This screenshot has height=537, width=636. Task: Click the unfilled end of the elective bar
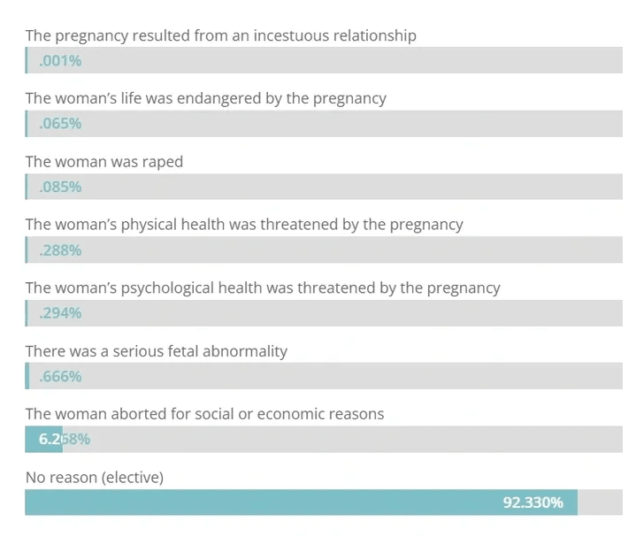tap(600, 502)
